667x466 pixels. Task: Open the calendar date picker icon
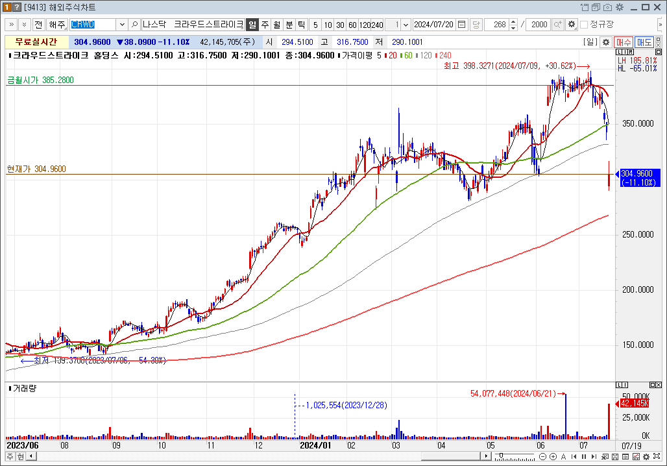(461, 25)
